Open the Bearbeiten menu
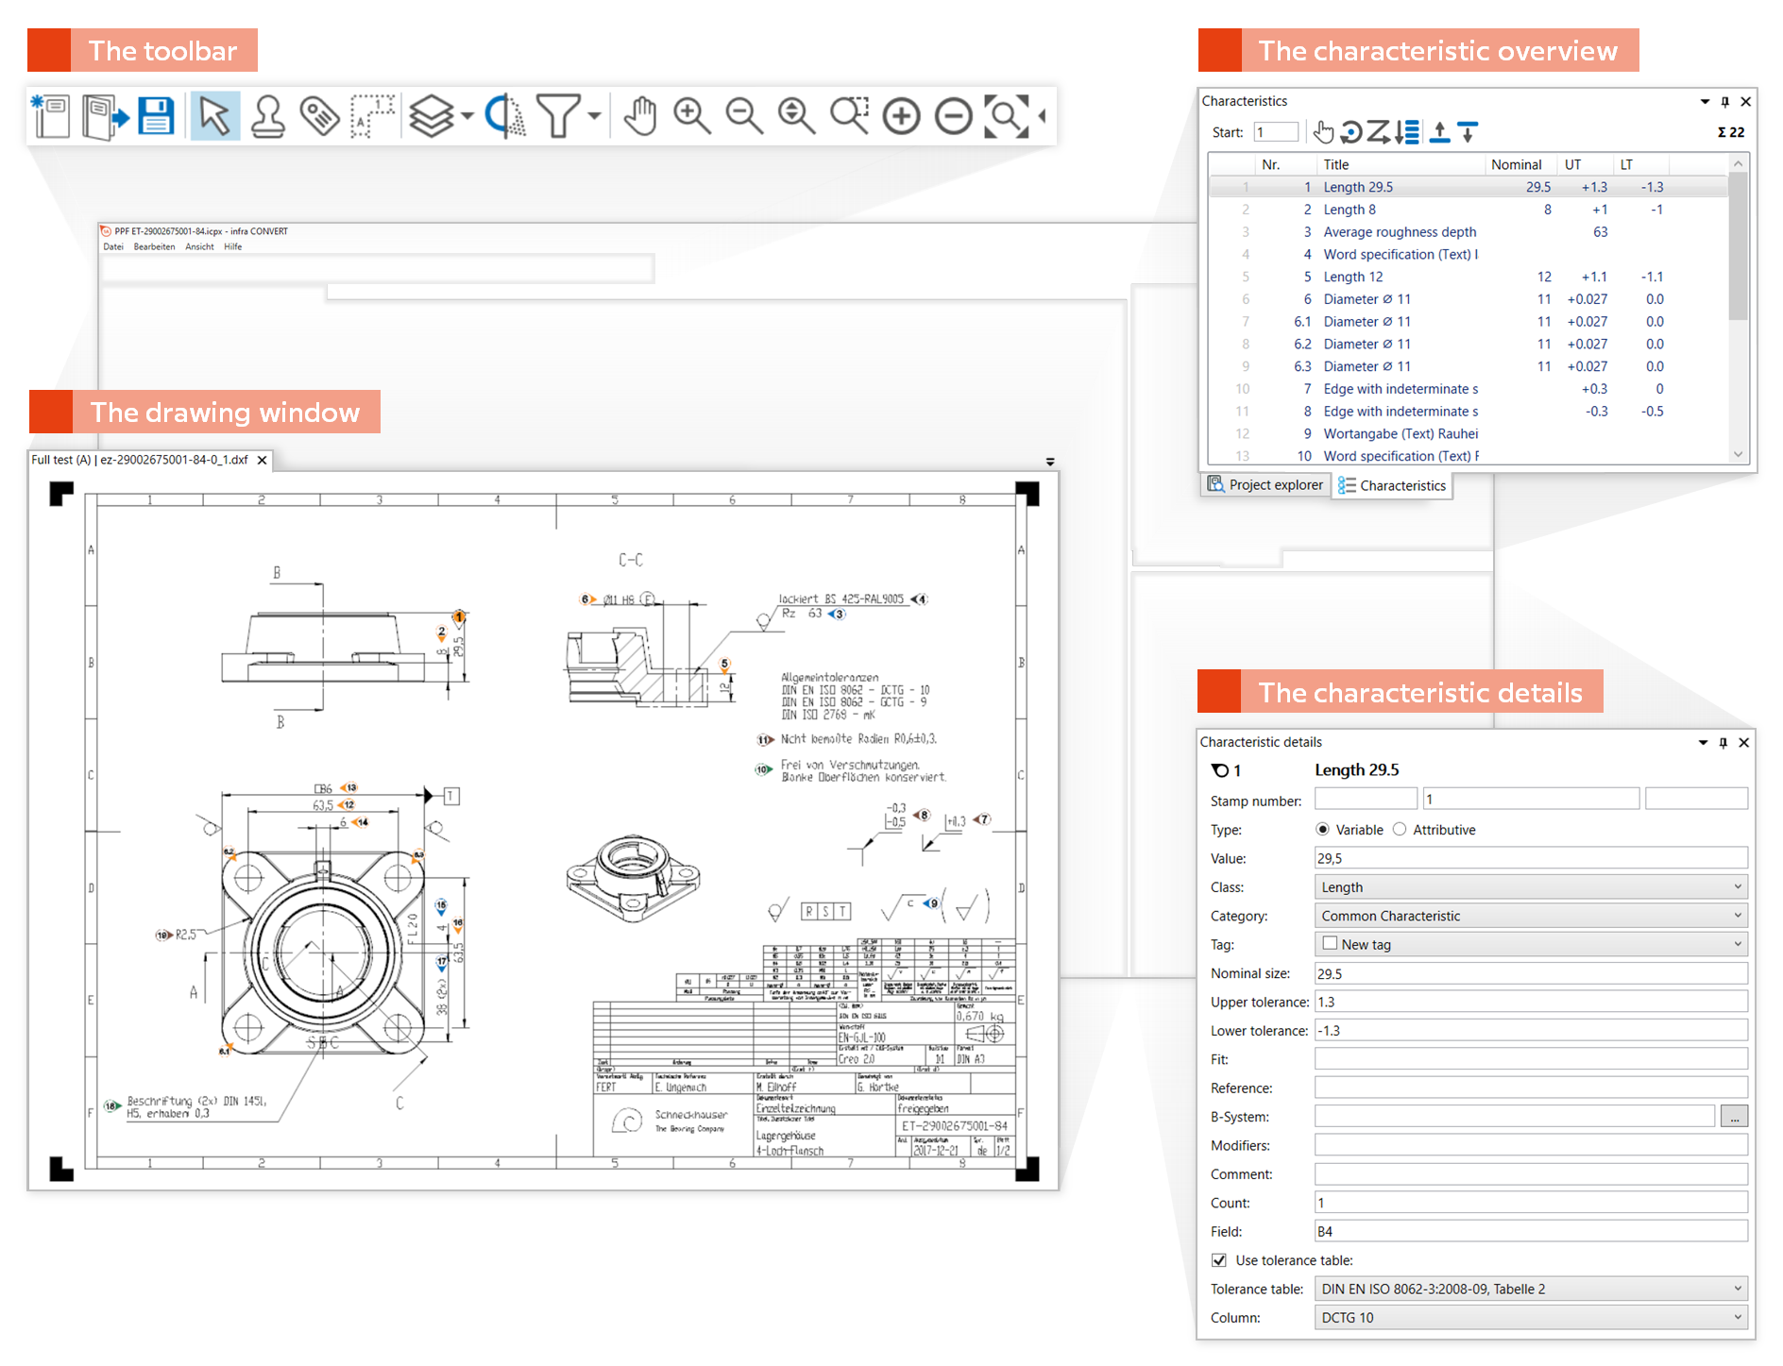This screenshot has height=1366, width=1783. pyautogui.click(x=154, y=247)
